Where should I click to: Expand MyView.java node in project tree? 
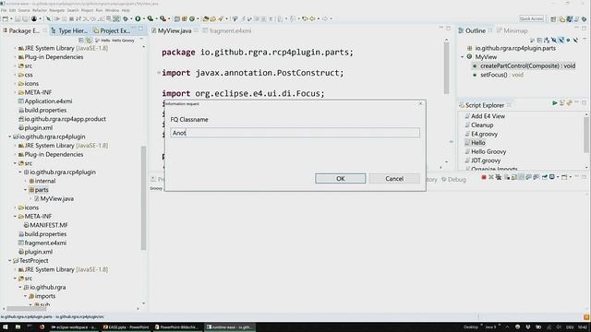coord(30,199)
